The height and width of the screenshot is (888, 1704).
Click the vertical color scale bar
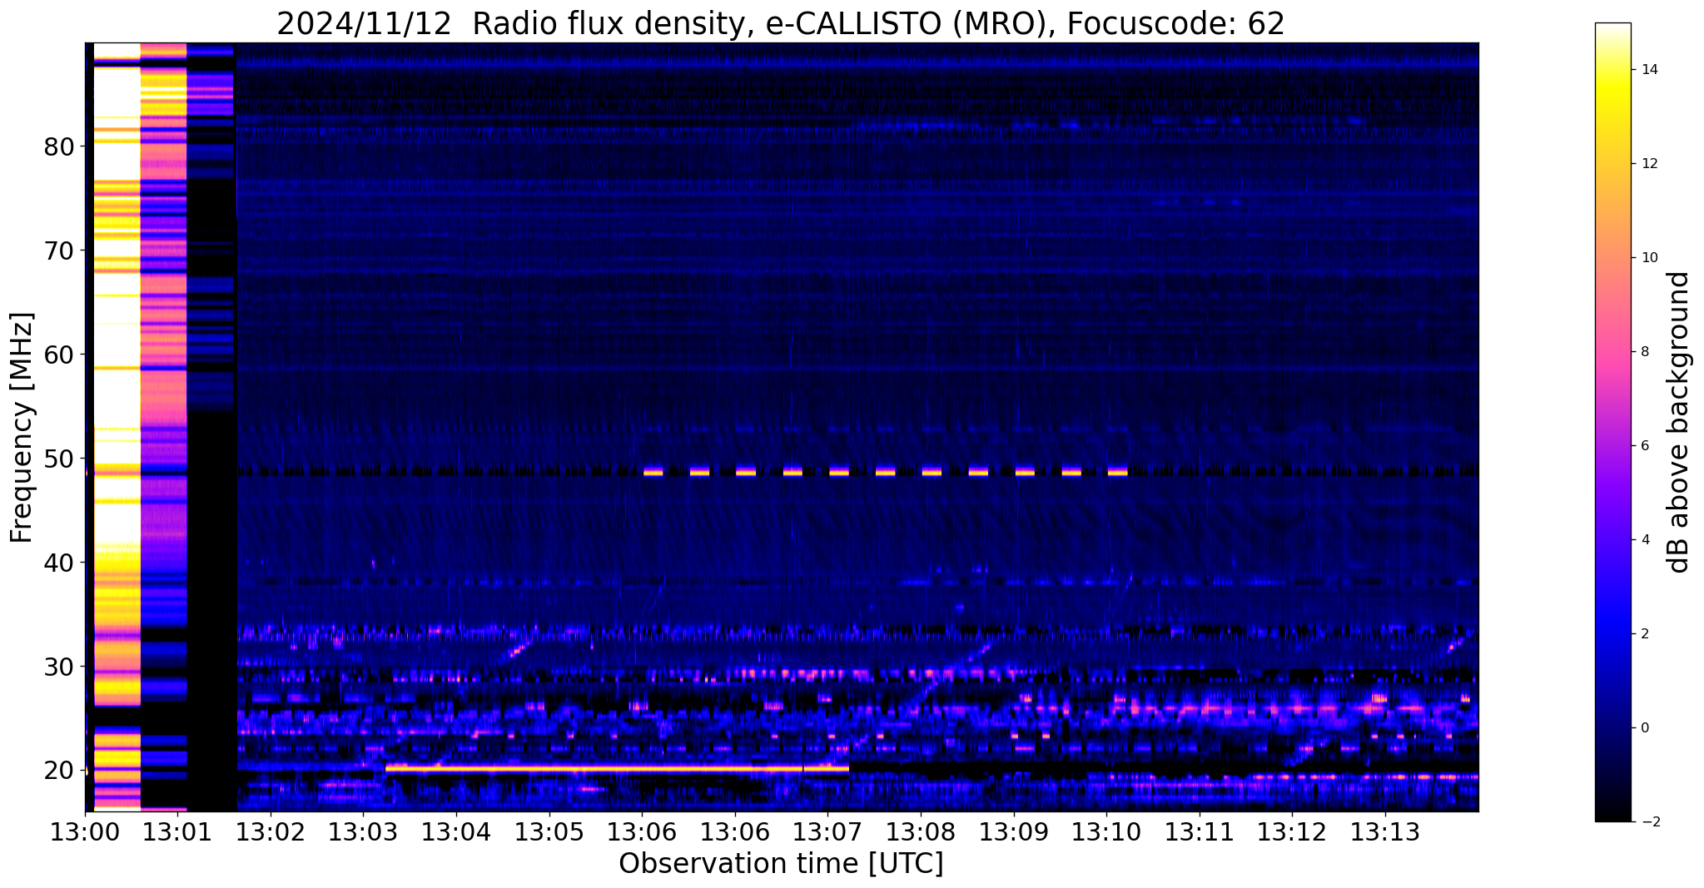(1612, 422)
